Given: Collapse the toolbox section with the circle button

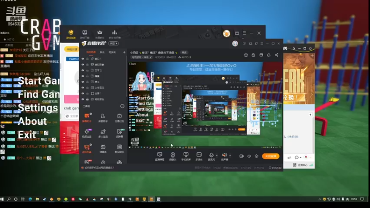Looking at the screenshot, I should click(122, 106).
